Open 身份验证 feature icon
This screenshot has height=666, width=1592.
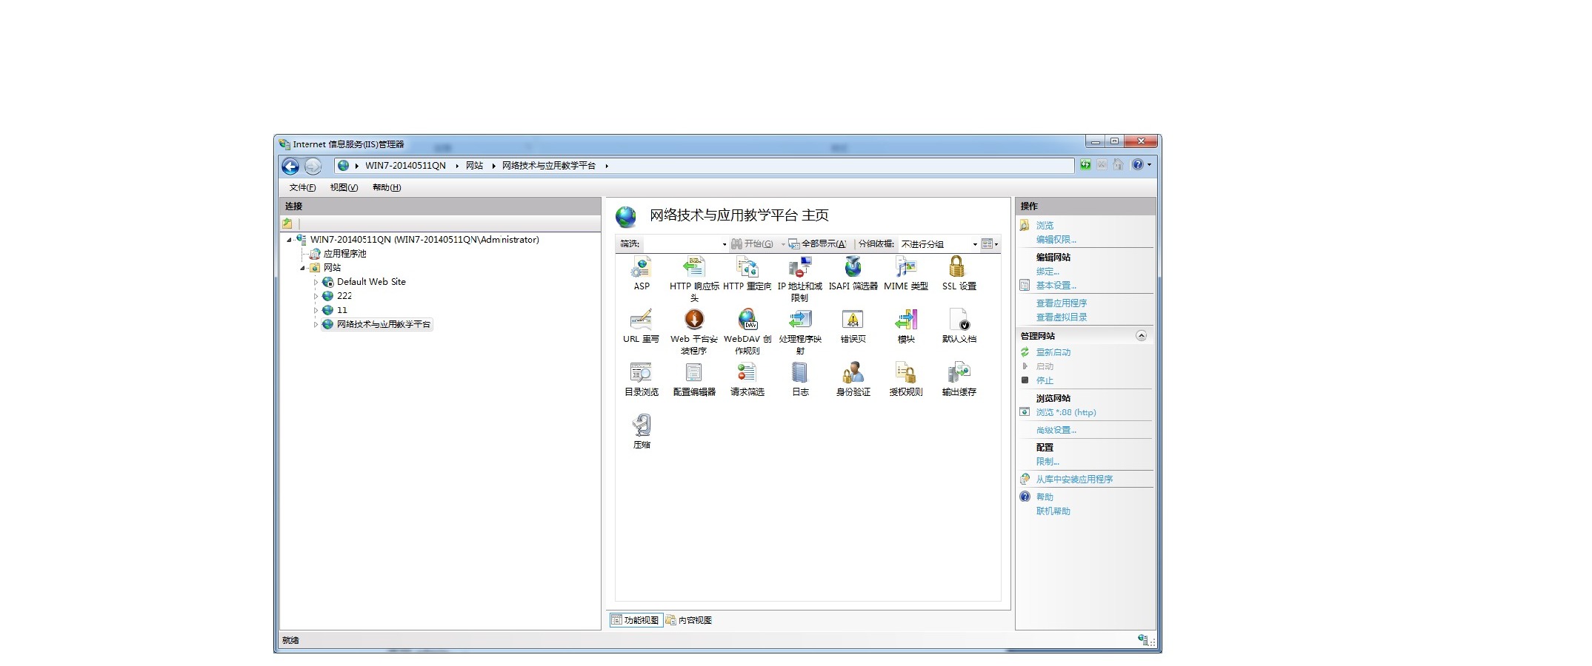[853, 379]
